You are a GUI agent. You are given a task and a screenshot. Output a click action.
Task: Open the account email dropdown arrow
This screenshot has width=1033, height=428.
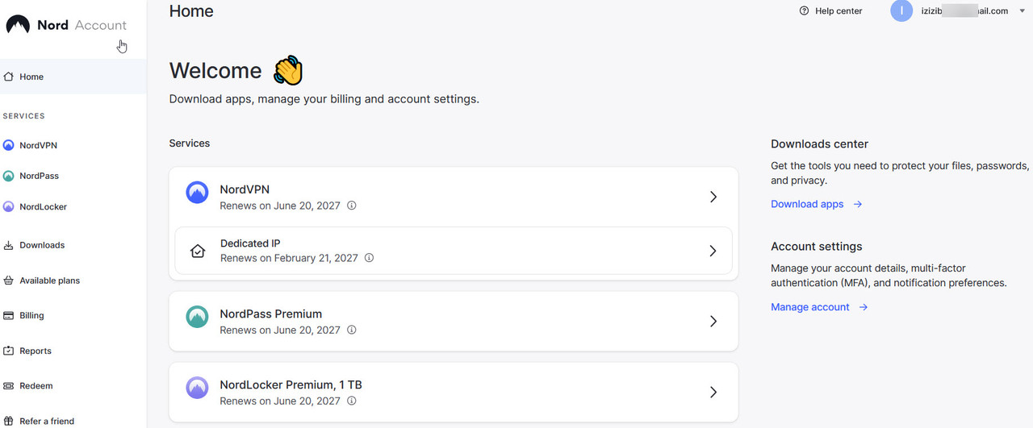1022,11
